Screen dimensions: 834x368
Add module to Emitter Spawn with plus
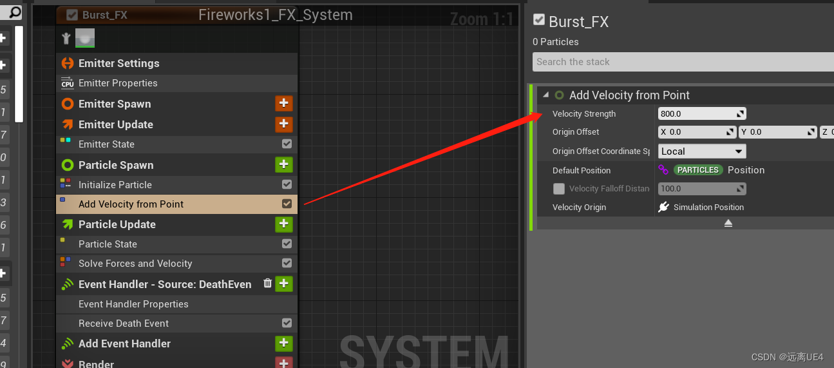(284, 103)
